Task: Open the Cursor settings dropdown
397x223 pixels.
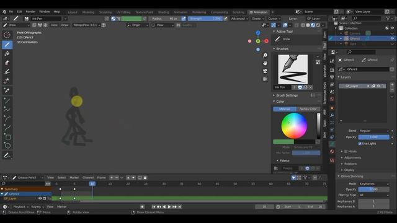Action: [274, 19]
